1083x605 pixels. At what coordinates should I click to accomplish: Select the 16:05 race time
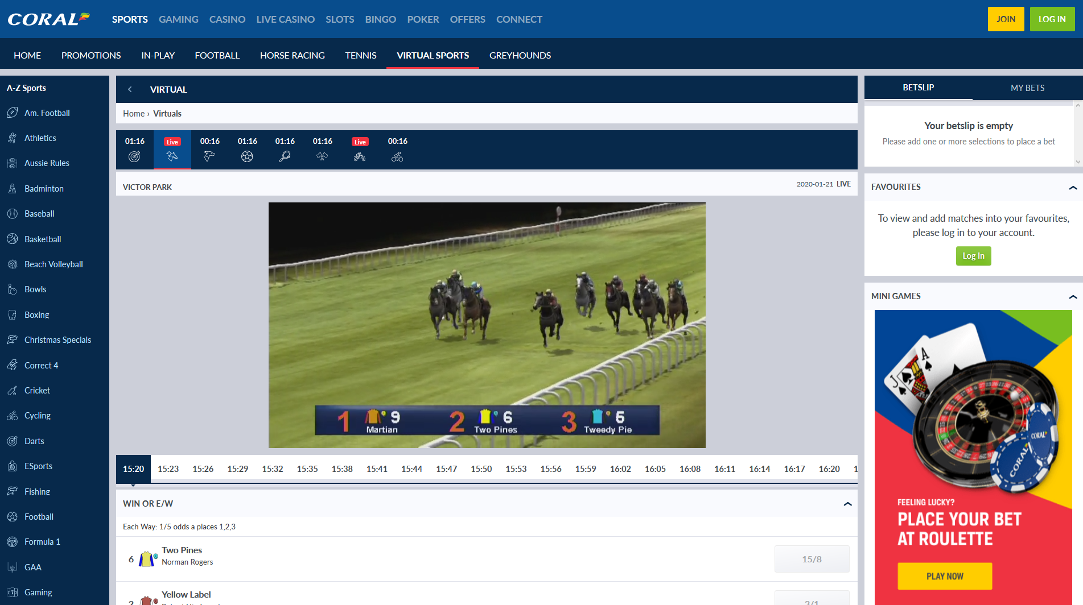click(655, 469)
